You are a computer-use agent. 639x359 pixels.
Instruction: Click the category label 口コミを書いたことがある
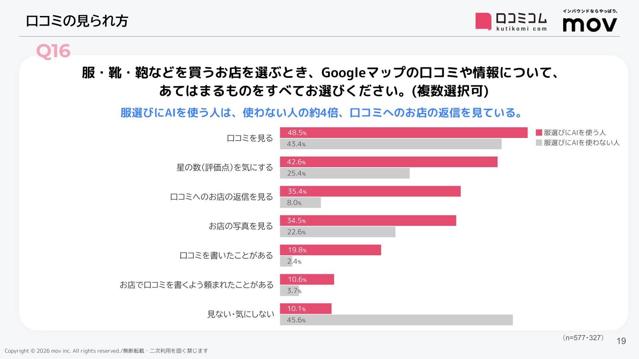226,255
